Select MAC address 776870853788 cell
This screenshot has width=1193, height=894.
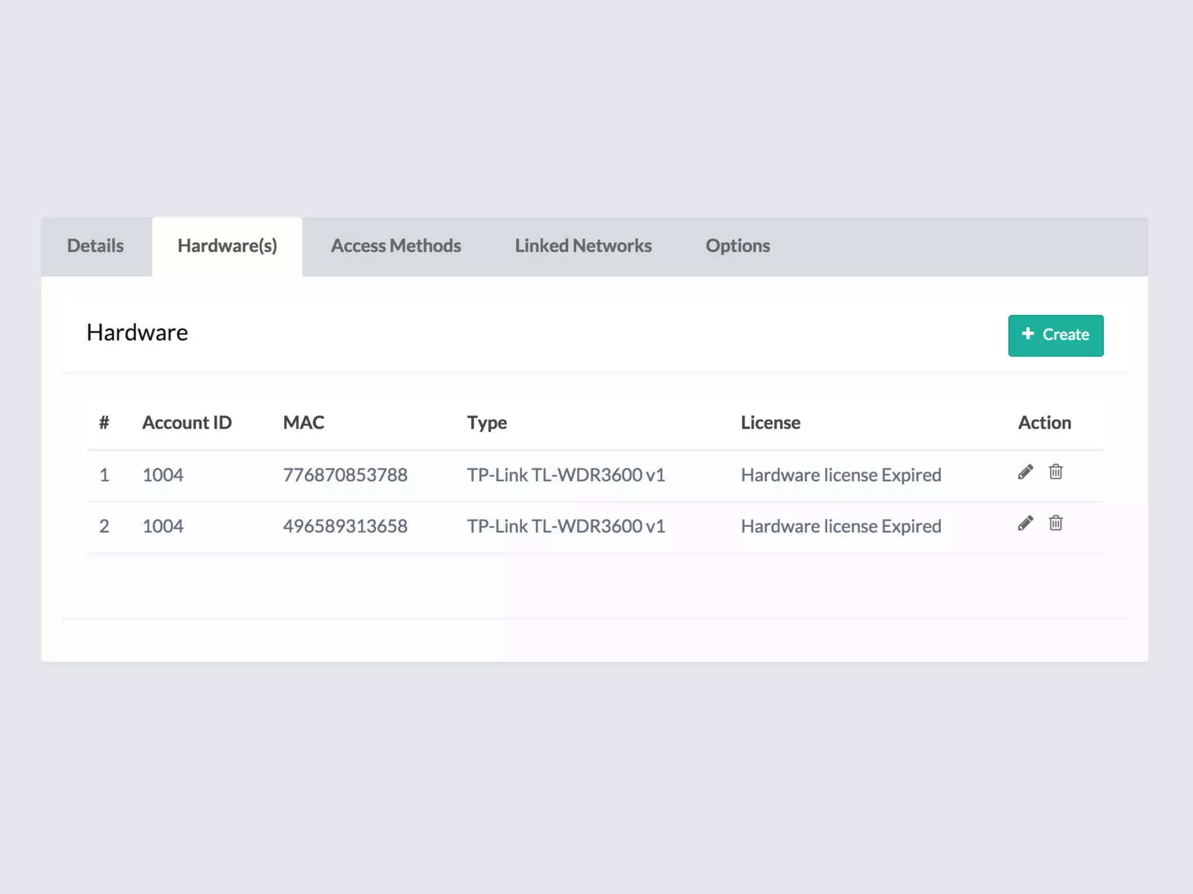pyautogui.click(x=345, y=475)
